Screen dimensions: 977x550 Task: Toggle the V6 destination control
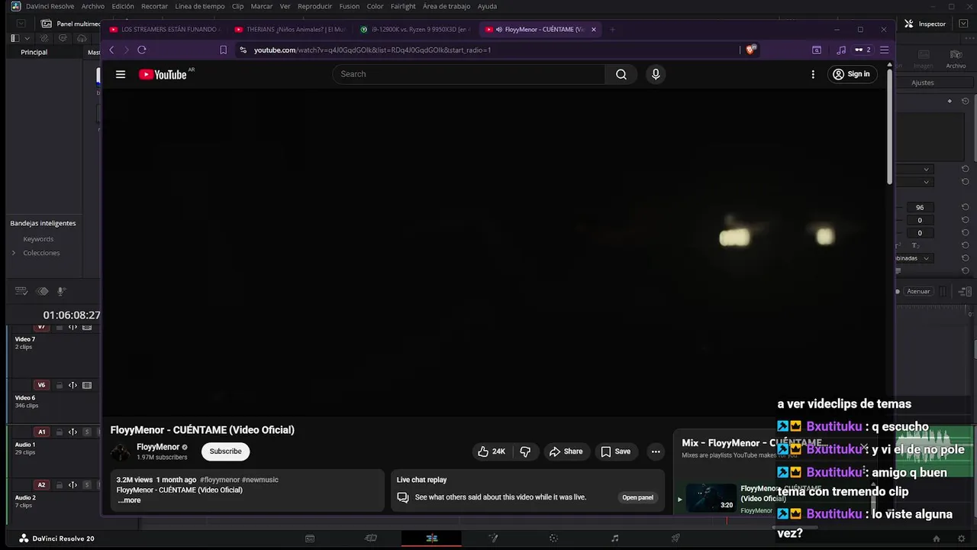pos(42,386)
